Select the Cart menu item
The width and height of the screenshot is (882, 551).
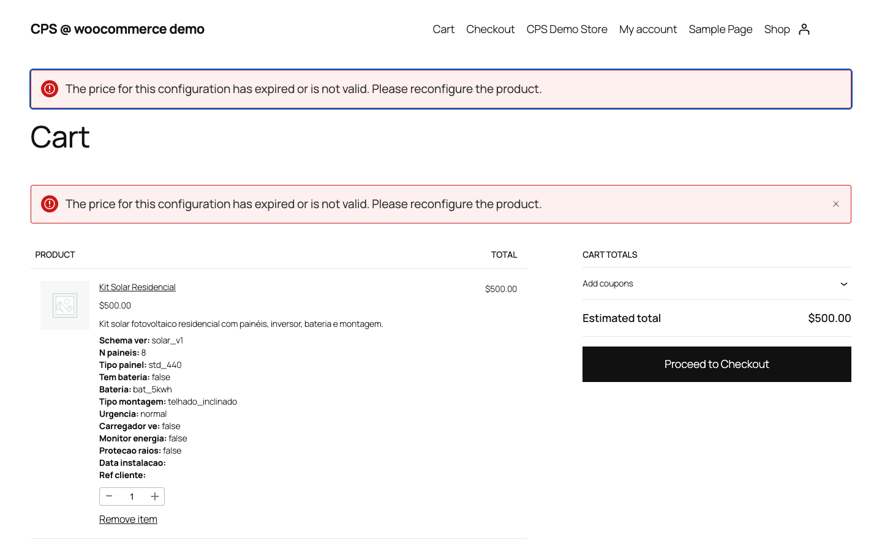point(443,29)
